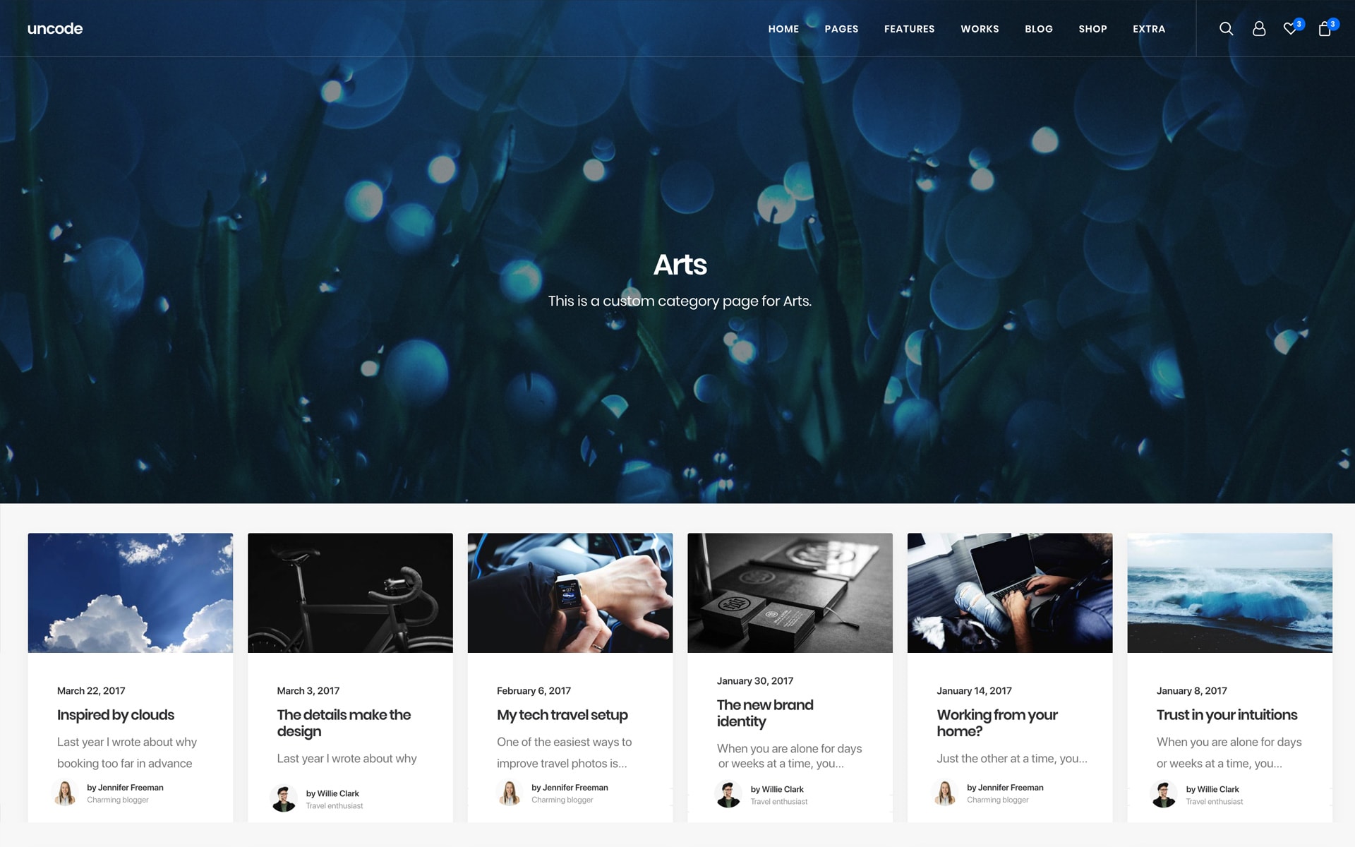1355x847 pixels.
Task: Expand the PAGES navigation dropdown
Action: pos(841,28)
